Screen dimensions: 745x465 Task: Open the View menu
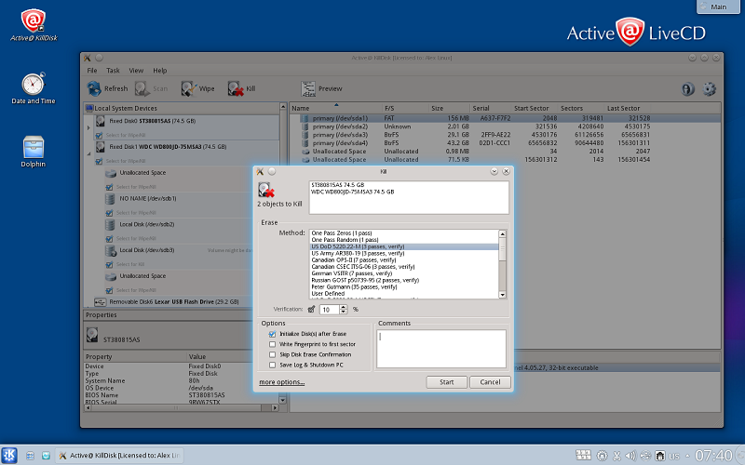(136, 71)
